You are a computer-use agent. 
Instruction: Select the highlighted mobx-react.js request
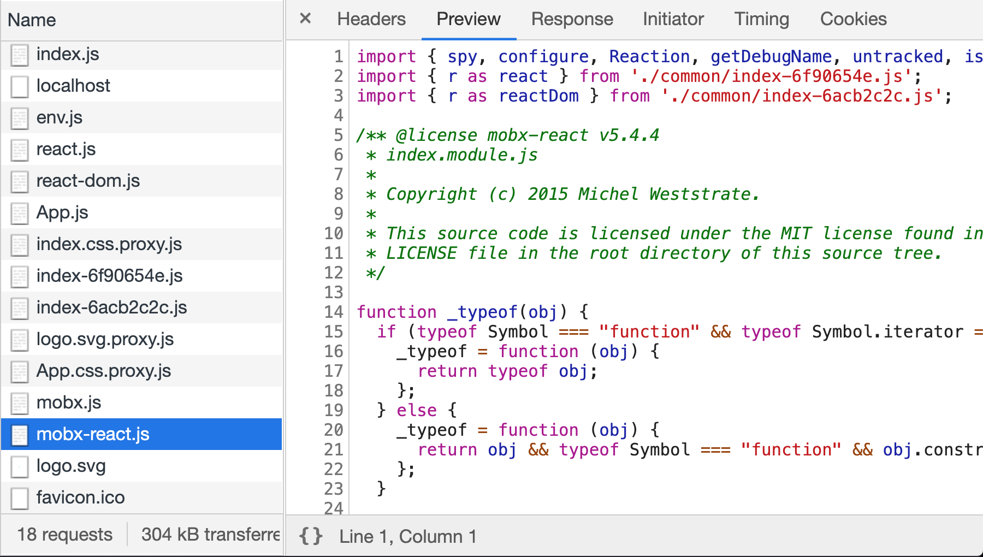pyautogui.click(x=141, y=434)
